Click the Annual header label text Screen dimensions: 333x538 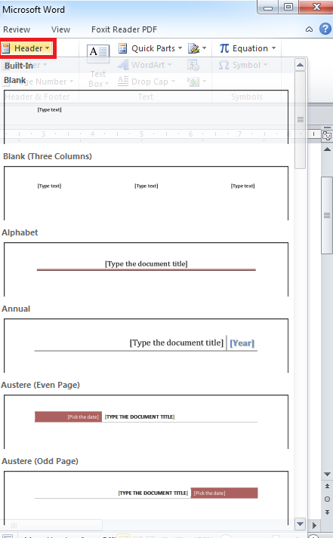16,309
